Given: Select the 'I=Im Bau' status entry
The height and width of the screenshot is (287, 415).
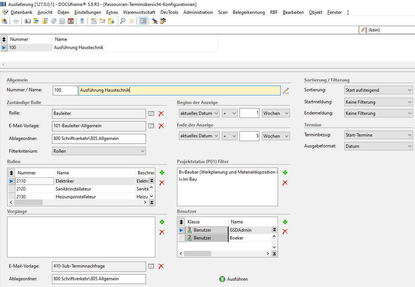Looking at the screenshot, I should pos(188,179).
